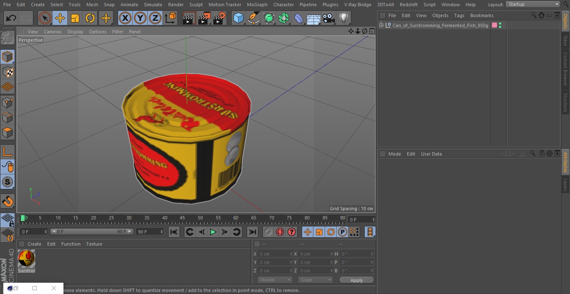Open material manager Texture menu
The height and width of the screenshot is (294, 570).
tap(94, 244)
